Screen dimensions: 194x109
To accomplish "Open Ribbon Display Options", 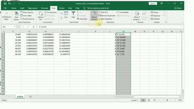I will [162, 3].
